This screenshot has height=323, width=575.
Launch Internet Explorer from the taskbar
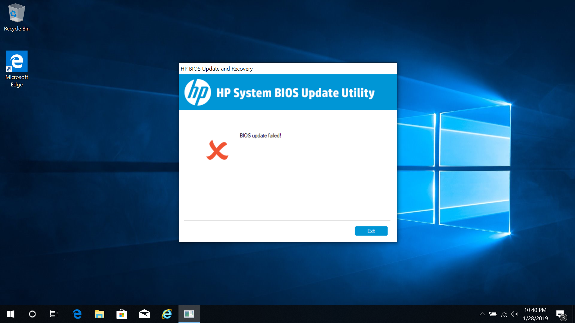coord(167,314)
